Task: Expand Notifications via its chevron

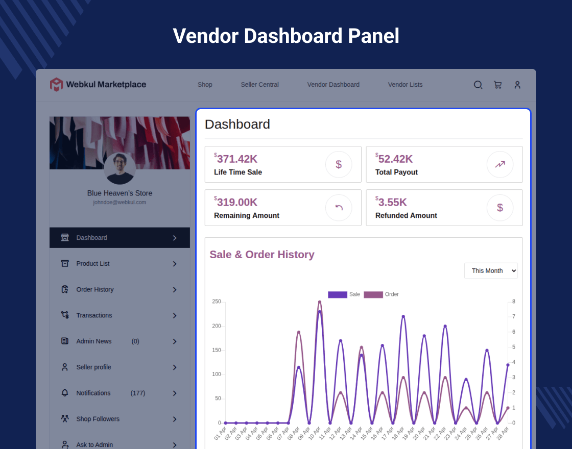Action: [x=175, y=393]
